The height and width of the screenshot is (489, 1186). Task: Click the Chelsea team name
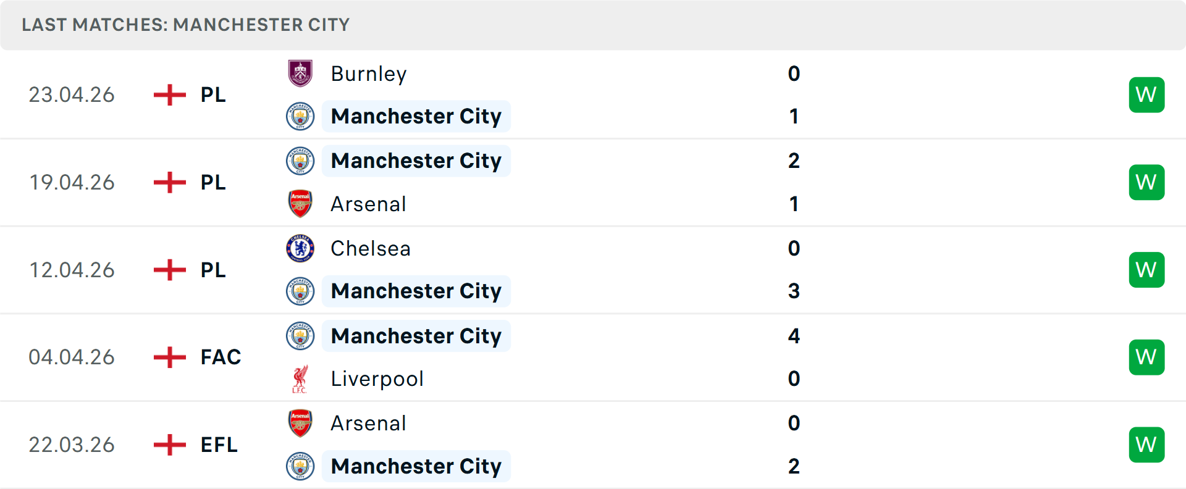coord(370,248)
